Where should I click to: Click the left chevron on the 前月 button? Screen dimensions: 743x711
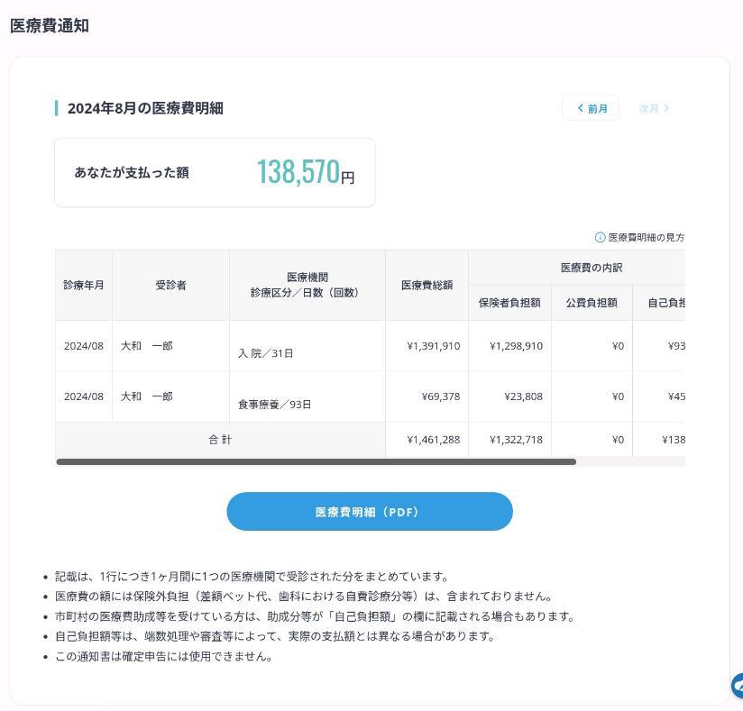(581, 107)
